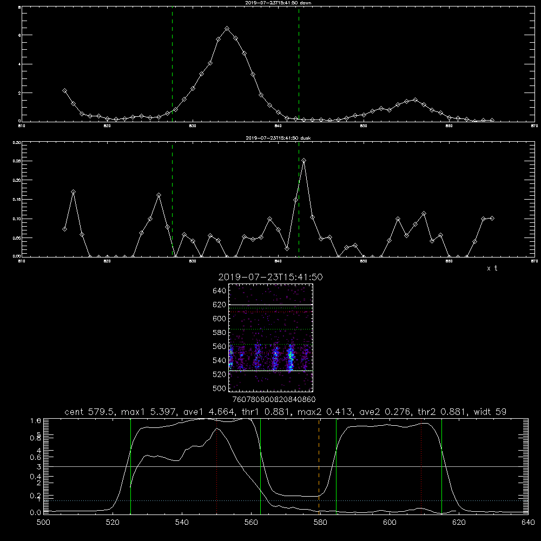This screenshot has height=541, width=541.
Task: Click heatmap y-axis label 520
Action: tap(220, 374)
